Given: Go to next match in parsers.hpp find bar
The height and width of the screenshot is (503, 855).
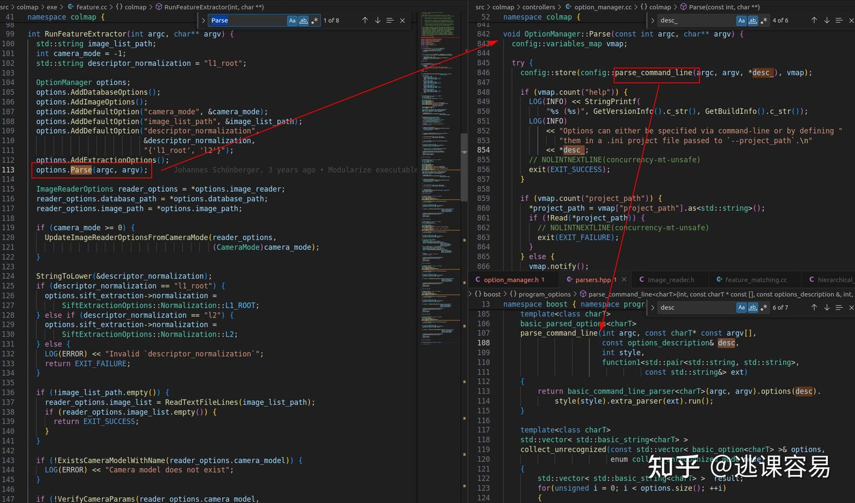Looking at the screenshot, I should [826, 308].
